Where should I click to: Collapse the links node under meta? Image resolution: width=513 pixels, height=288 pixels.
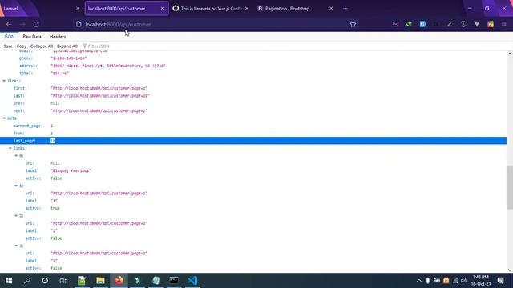(x=10, y=148)
